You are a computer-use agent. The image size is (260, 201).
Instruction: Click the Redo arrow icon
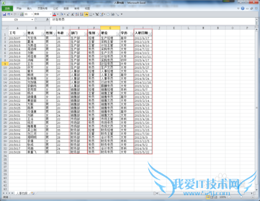[x=15, y=14]
